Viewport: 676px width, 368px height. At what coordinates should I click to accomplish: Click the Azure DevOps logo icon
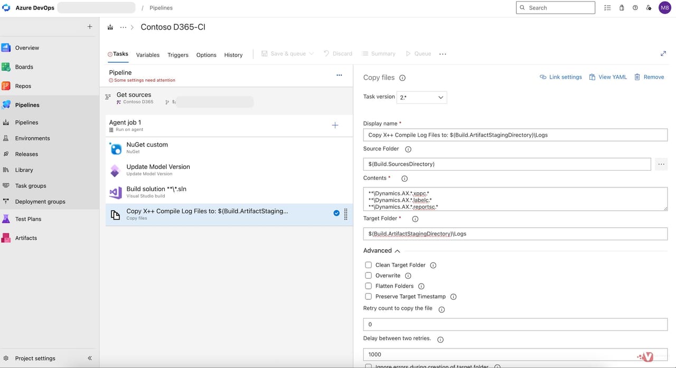pyautogui.click(x=6, y=8)
